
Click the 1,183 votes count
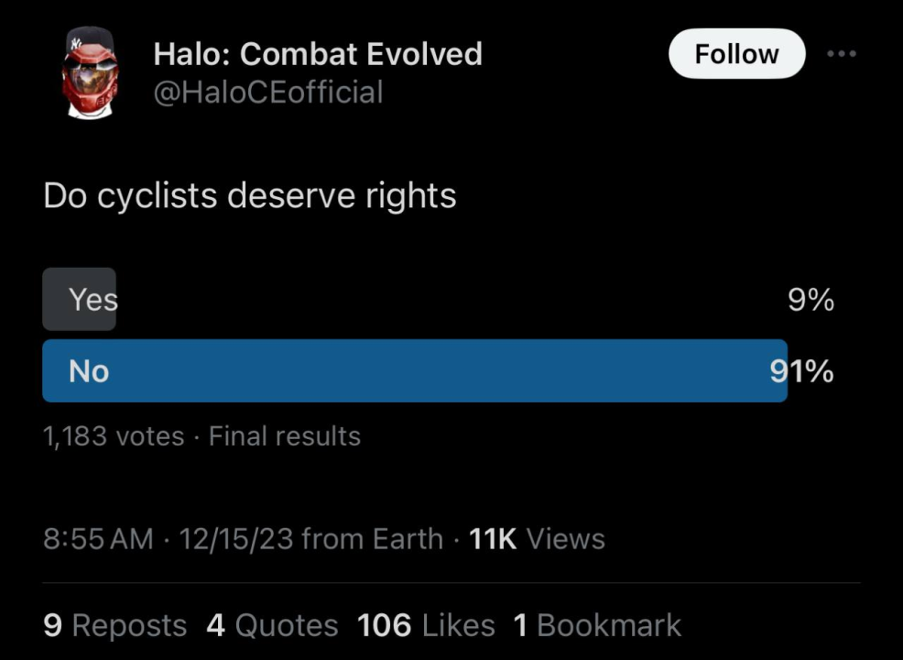coord(114,436)
